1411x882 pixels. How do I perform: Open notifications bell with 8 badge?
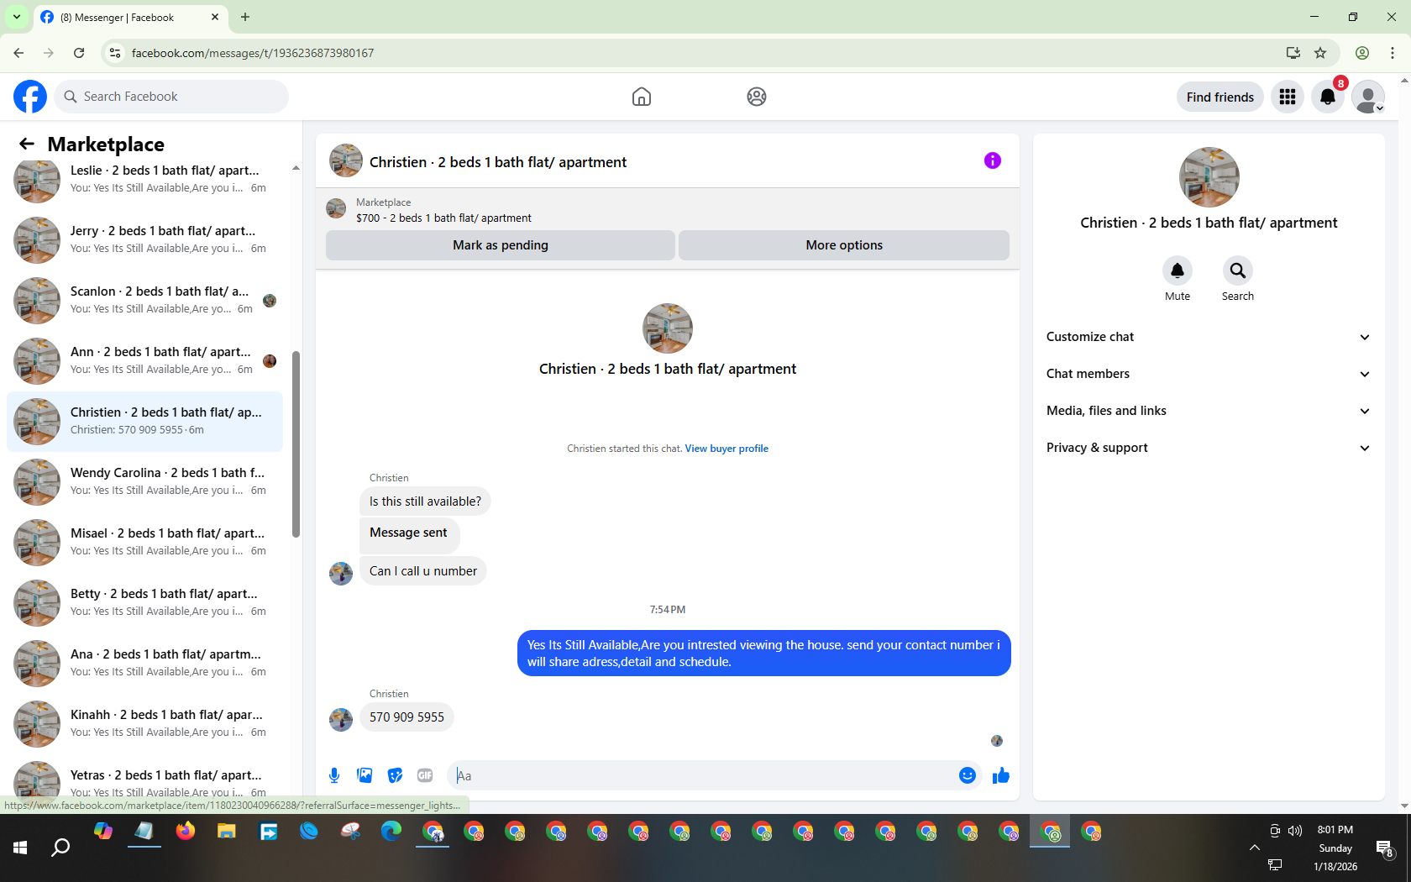pyautogui.click(x=1328, y=97)
